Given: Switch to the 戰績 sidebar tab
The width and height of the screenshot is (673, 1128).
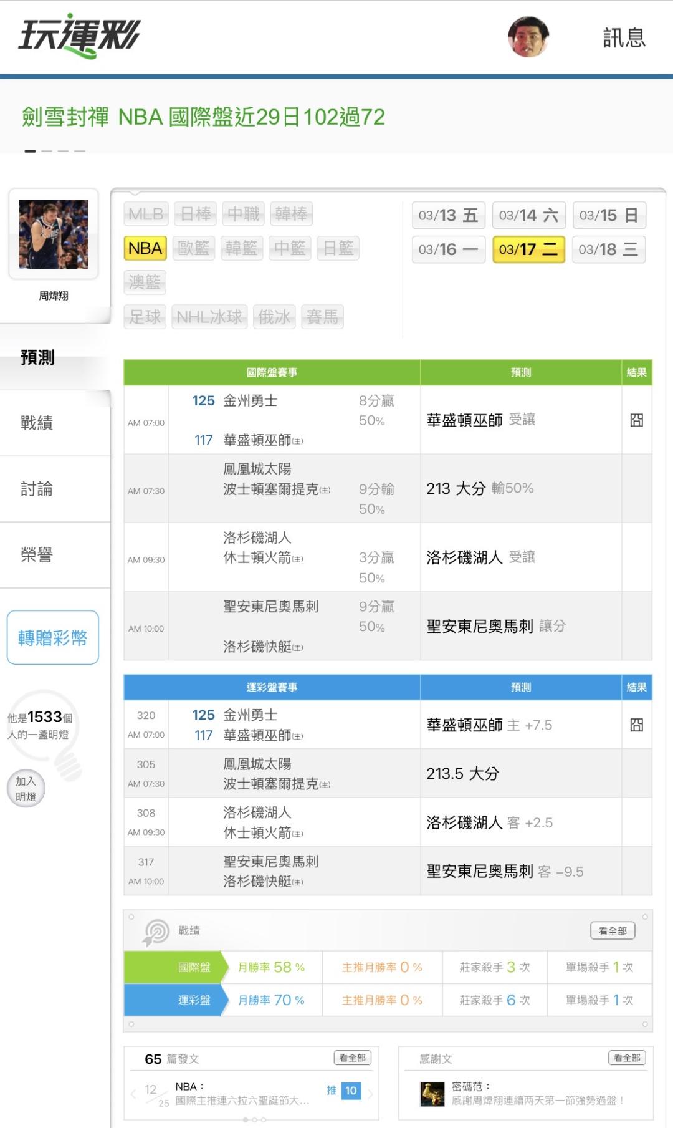Looking at the screenshot, I should click(37, 423).
